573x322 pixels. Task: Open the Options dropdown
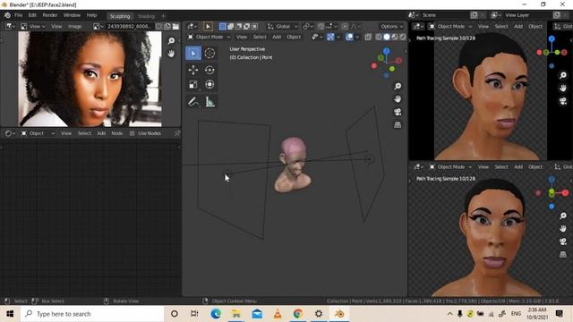392,26
